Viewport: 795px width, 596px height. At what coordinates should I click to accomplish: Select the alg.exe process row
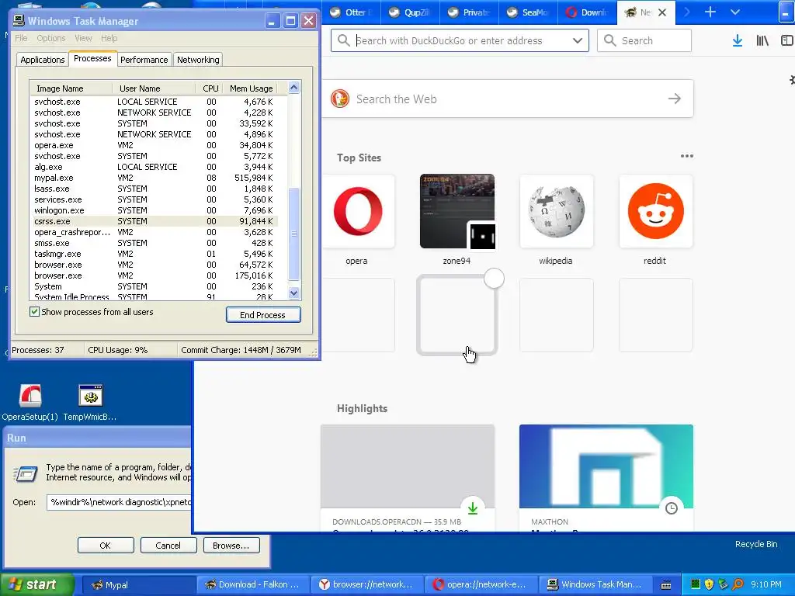pyautogui.click(x=154, y=167)
